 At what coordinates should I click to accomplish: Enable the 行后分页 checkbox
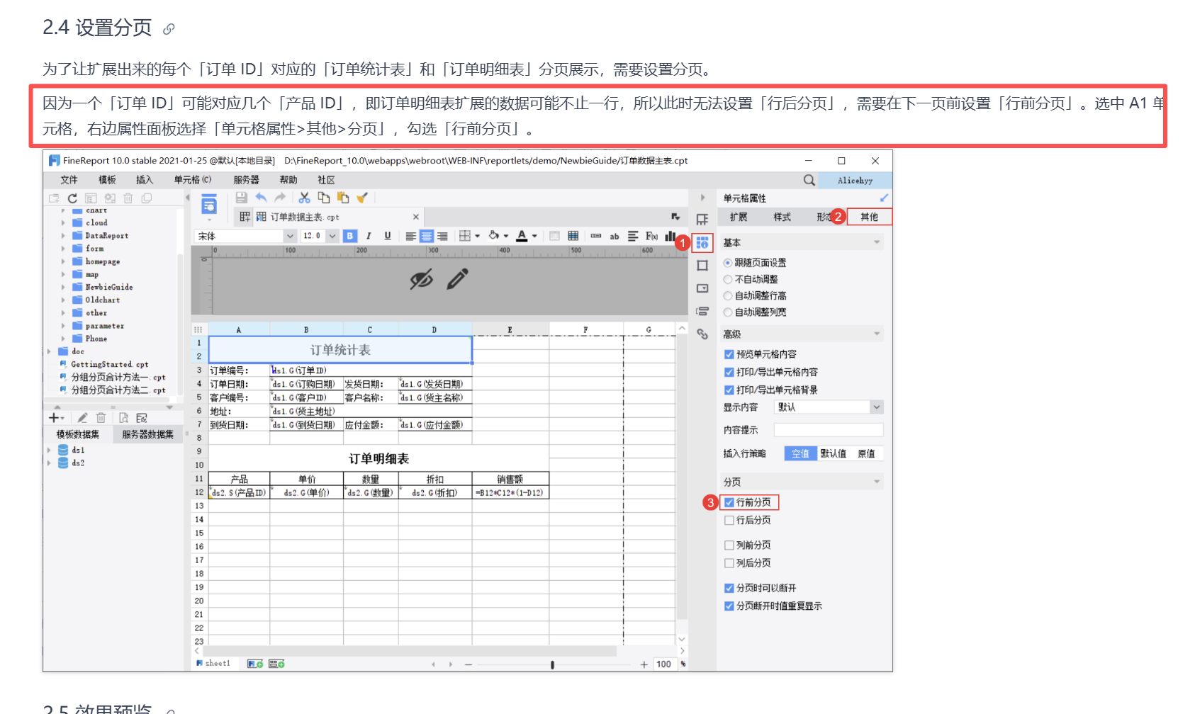729,521
